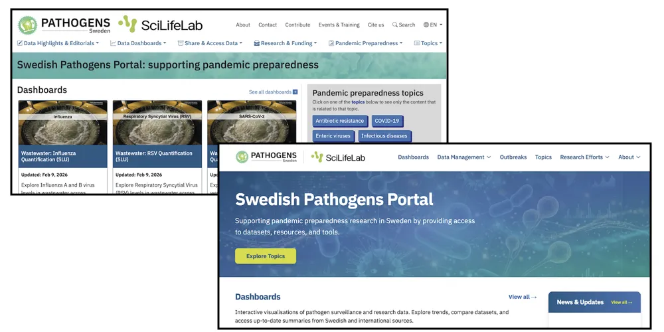This screenshot has height=332, width=664.
Task: Click the Explore Topics button
Action: tap(266, 256)
